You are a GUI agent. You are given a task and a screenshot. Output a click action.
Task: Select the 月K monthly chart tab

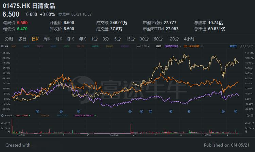[59, 39]
